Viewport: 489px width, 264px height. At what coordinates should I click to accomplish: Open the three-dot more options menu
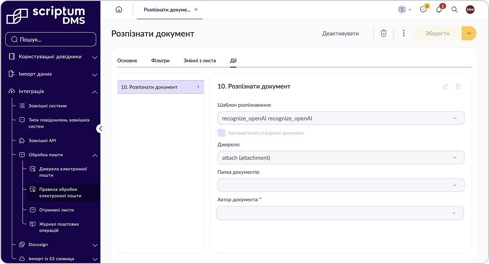click(404, 33)
